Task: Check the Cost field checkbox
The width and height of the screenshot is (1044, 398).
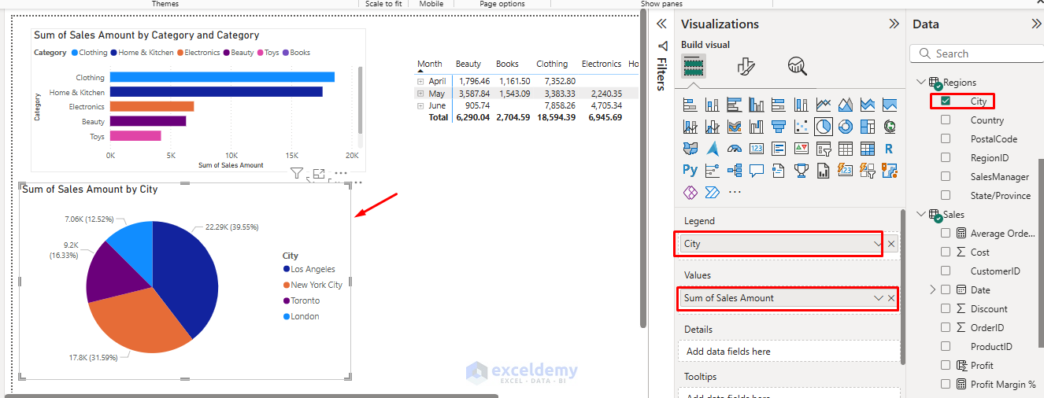Action: point(946,252)
